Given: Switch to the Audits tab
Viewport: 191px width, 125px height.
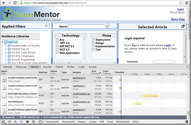Looking at the screenshot, I should (82, 67).
